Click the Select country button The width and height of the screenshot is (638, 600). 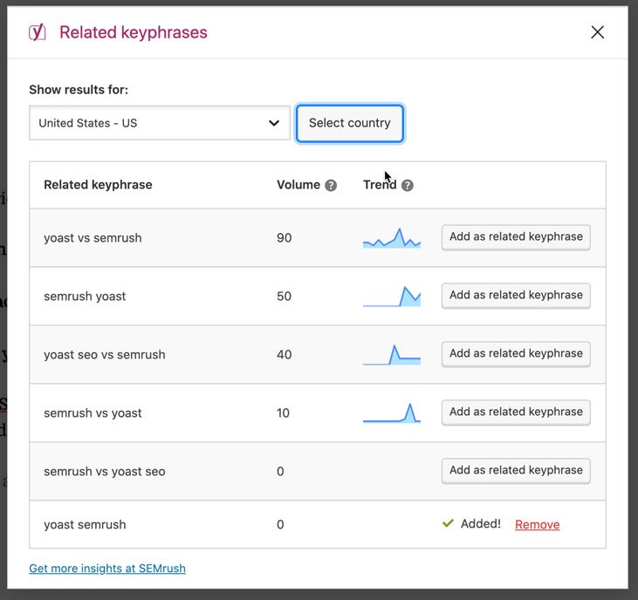[x=349, y=123]
